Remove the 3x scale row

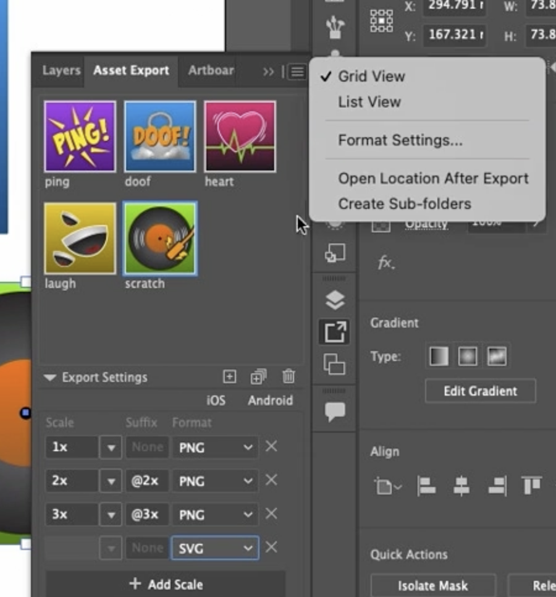tap(271, 514)
